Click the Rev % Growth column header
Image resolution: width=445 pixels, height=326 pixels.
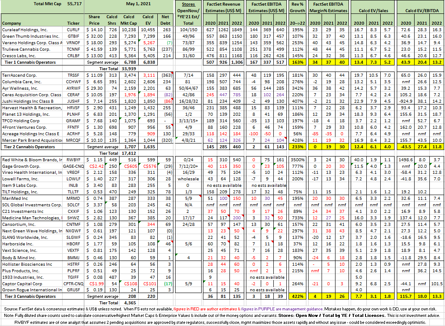[297, 7]
